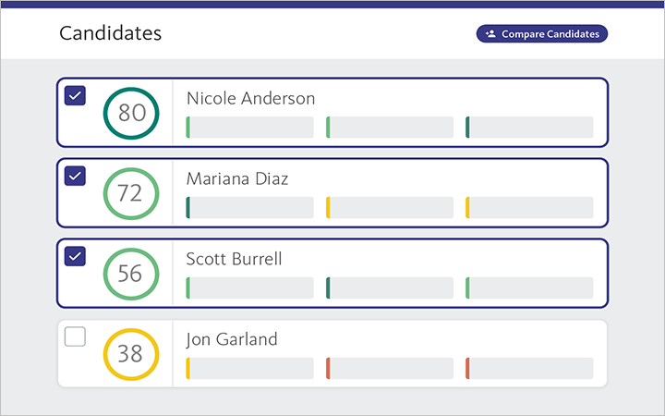Click the Compare Candidates button
665x416 pixels.
(x=542, y=34)
